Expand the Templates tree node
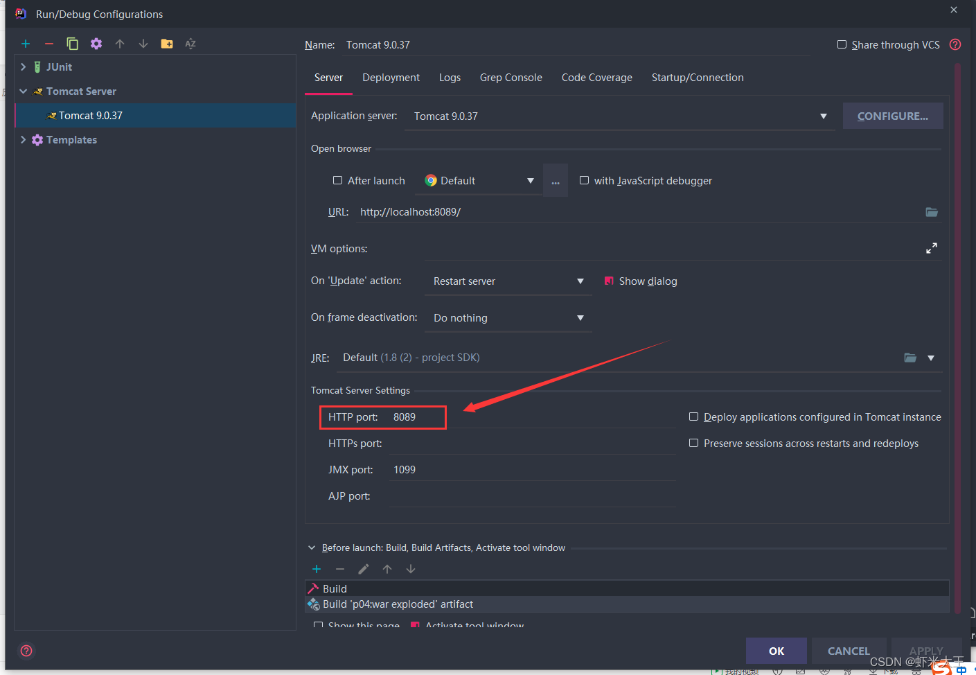Screen dimensions: 976x675 [24, 139]
